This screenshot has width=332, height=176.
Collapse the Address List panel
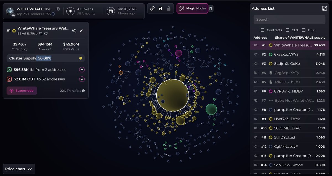coord(325,9)
